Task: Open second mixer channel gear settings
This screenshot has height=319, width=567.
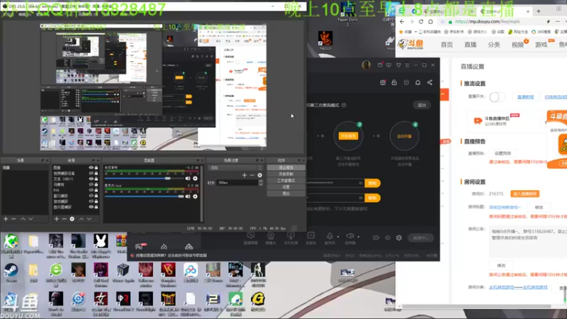Action: click(x=196, y=196)
